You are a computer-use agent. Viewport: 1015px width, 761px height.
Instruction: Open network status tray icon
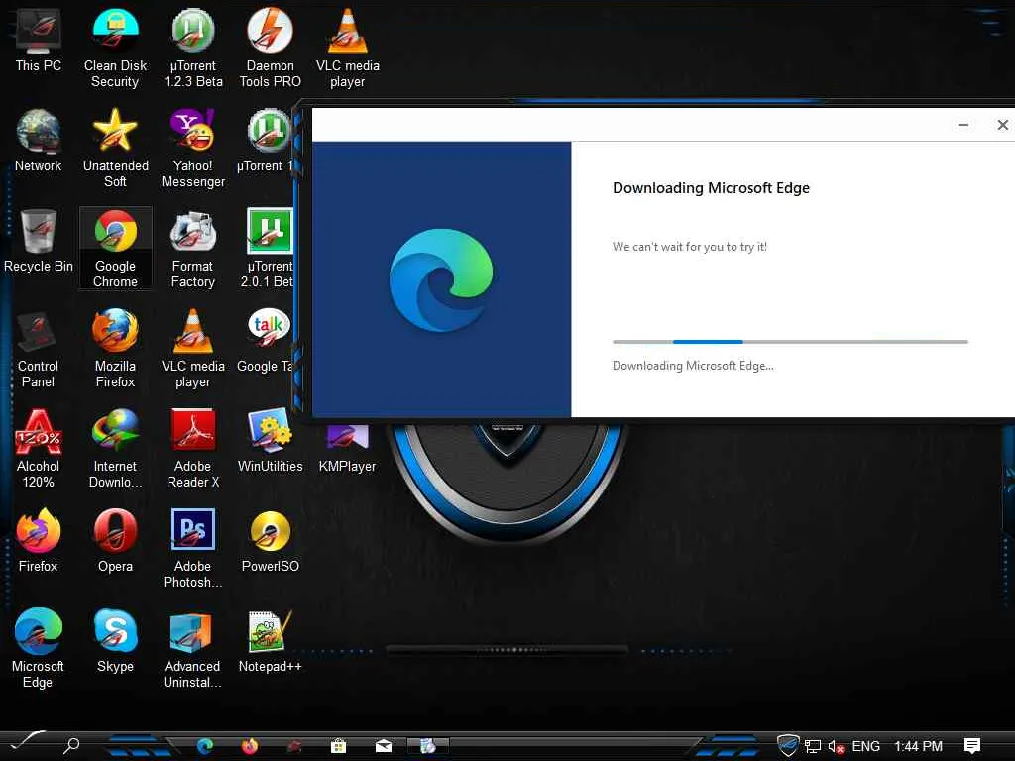pyautogui.click(x=813, y=746)
